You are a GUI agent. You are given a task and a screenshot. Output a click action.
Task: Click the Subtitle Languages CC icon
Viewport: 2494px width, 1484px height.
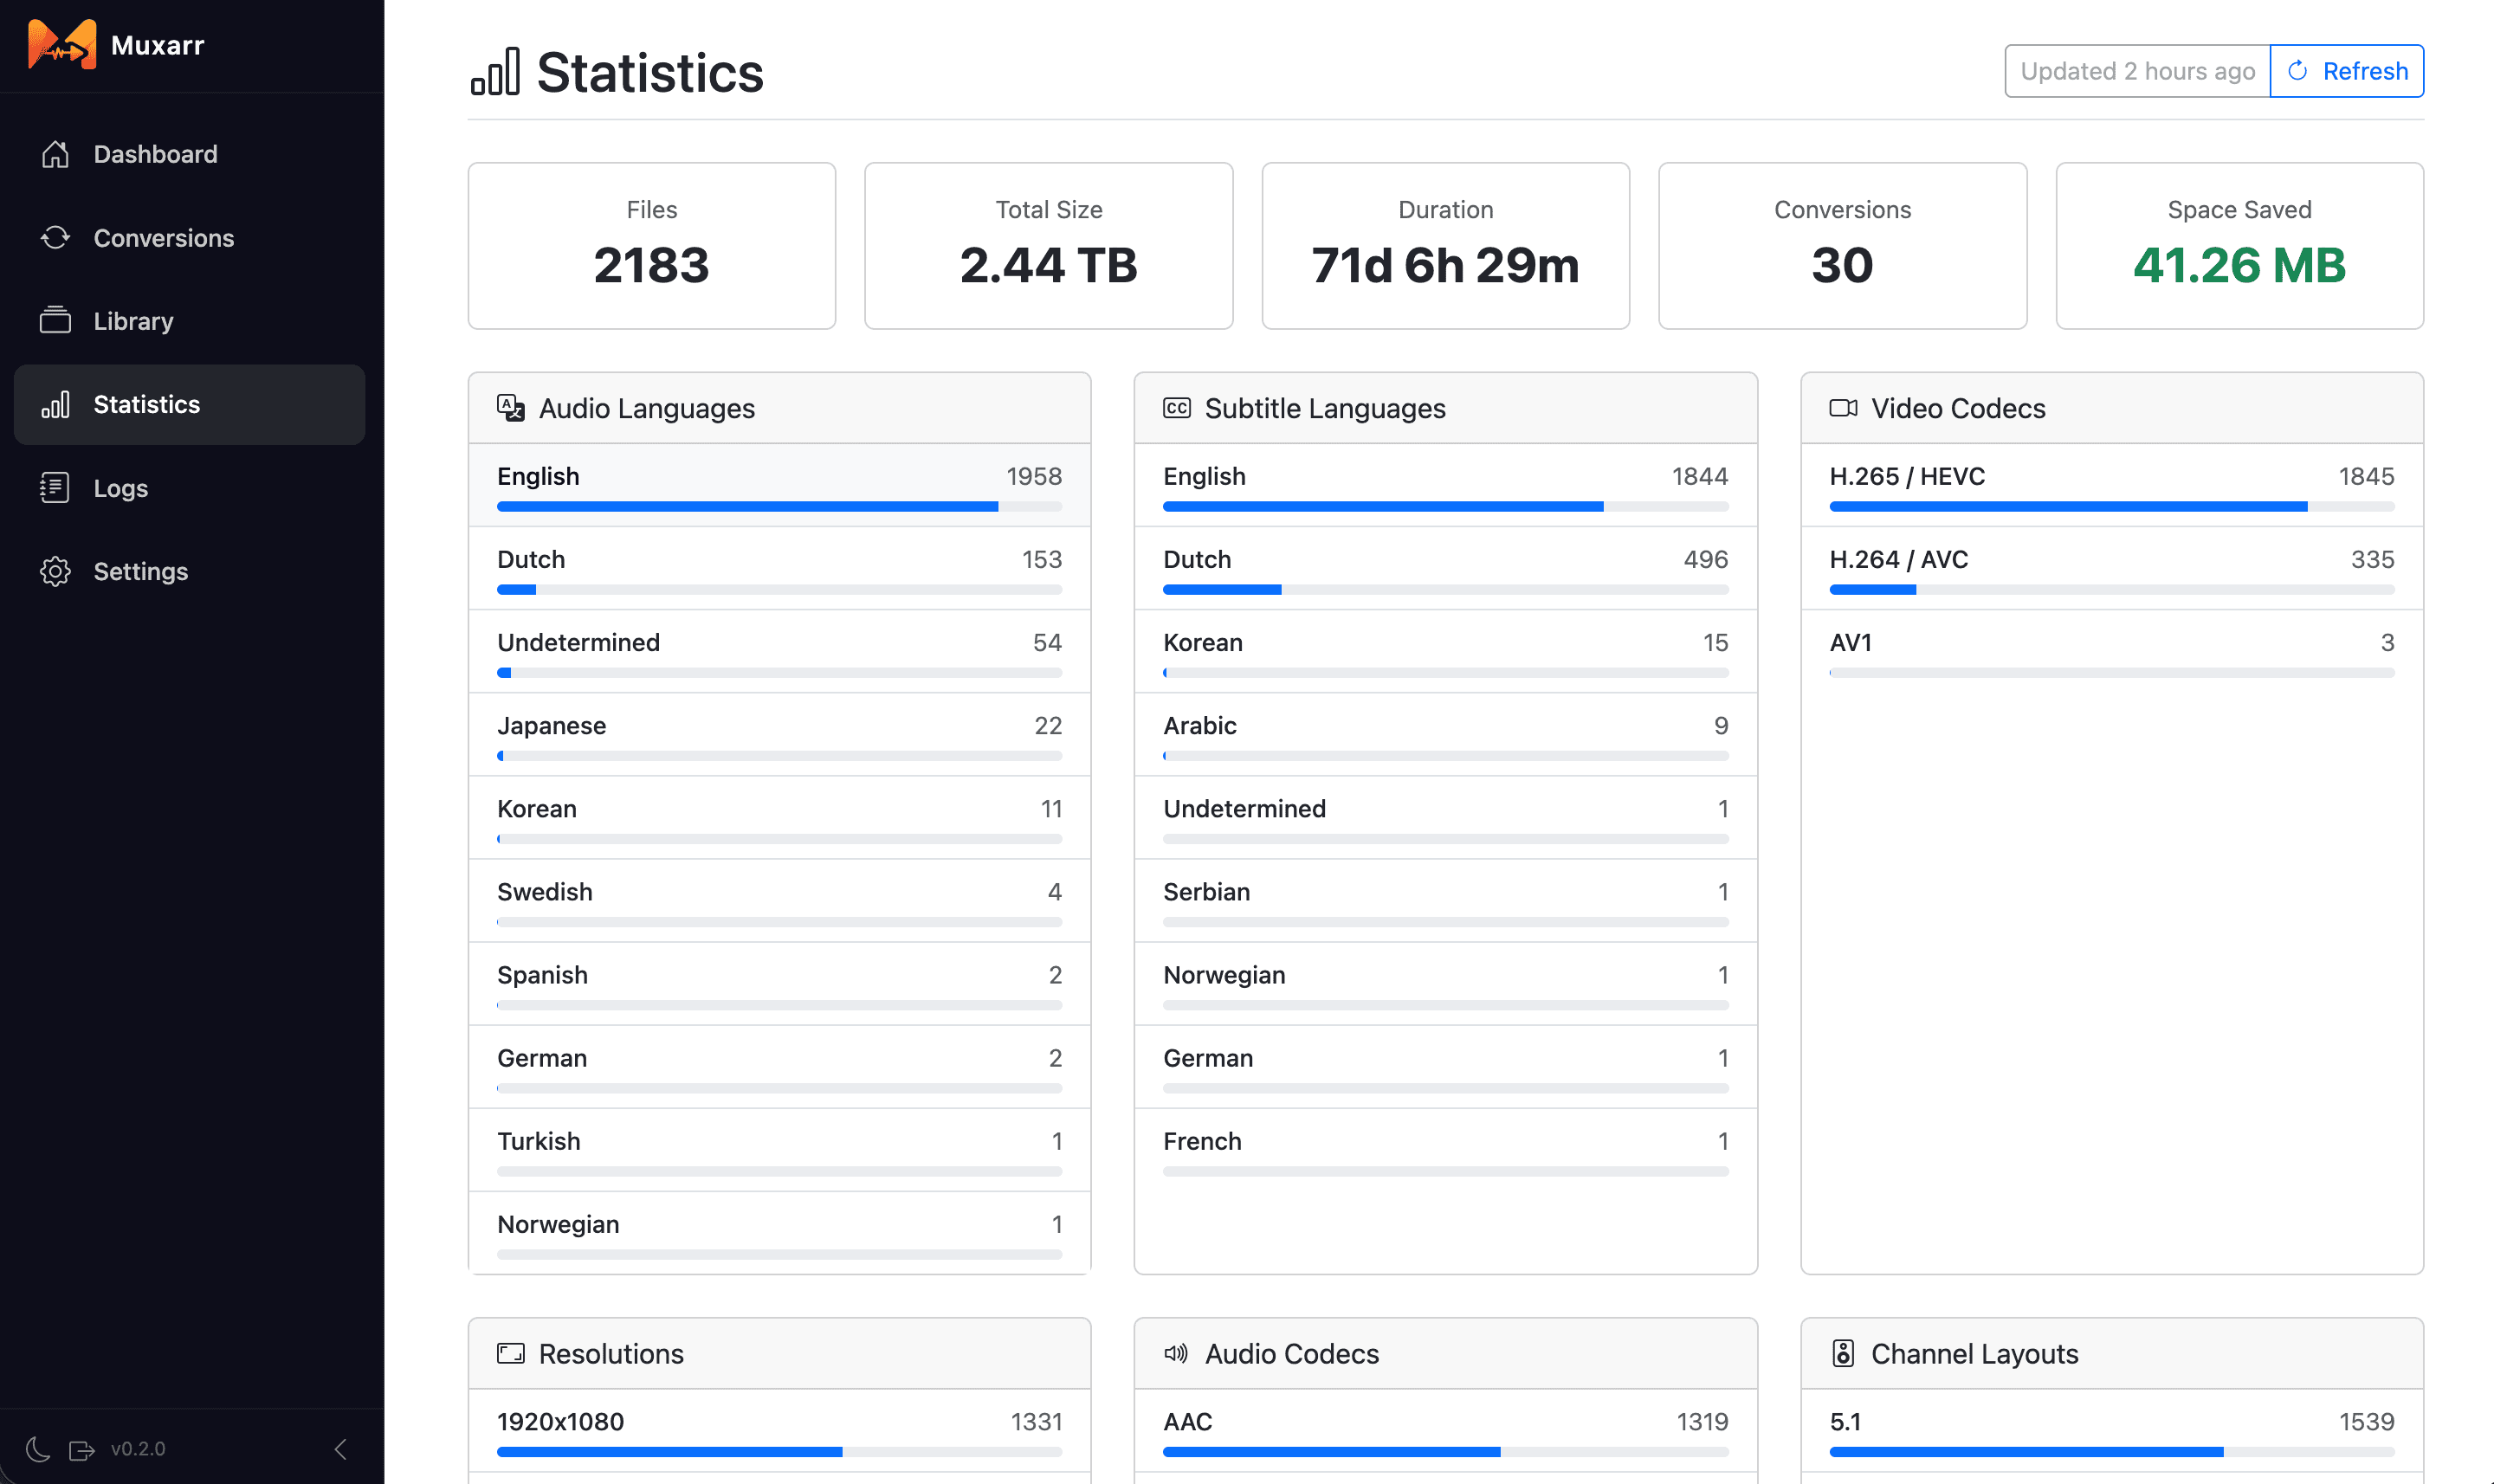(1177, 408)
